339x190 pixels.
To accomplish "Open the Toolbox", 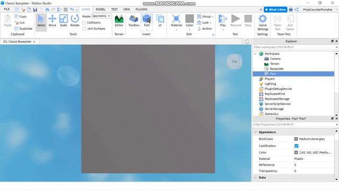I will (134, 21).
